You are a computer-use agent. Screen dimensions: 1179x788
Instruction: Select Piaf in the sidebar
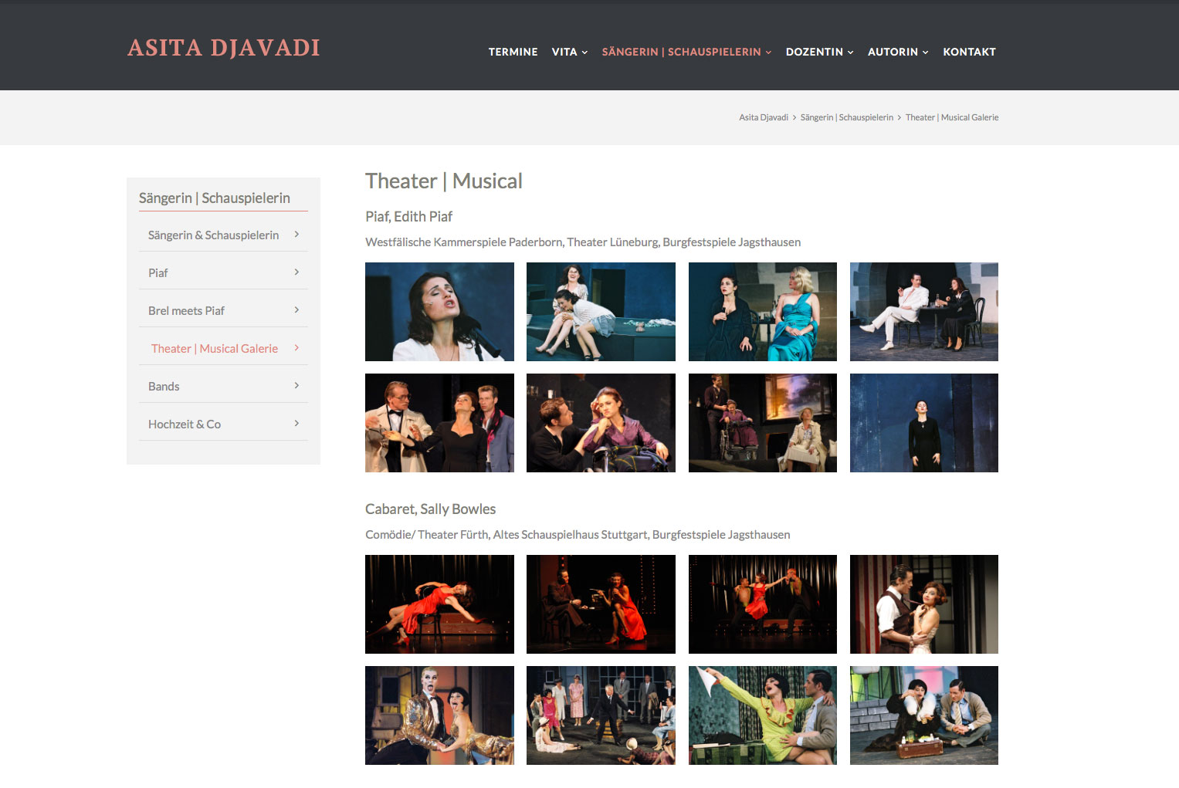click(158, 273)
